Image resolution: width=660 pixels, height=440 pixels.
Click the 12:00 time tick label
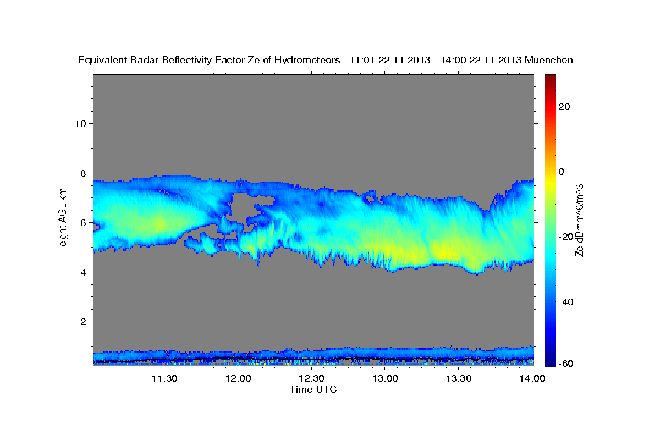coord(238,378)
